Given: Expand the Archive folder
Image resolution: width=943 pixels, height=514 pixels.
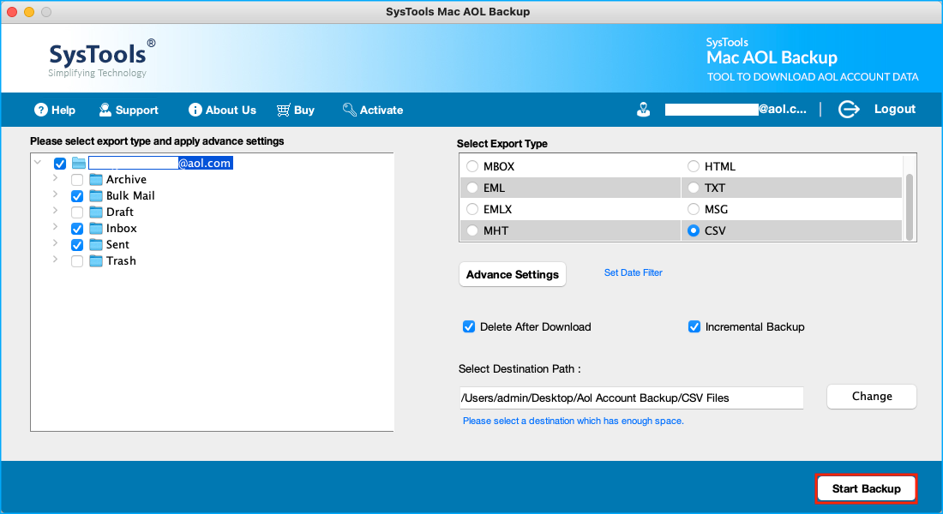Looking at the screenshot, I should pos(56,178).
